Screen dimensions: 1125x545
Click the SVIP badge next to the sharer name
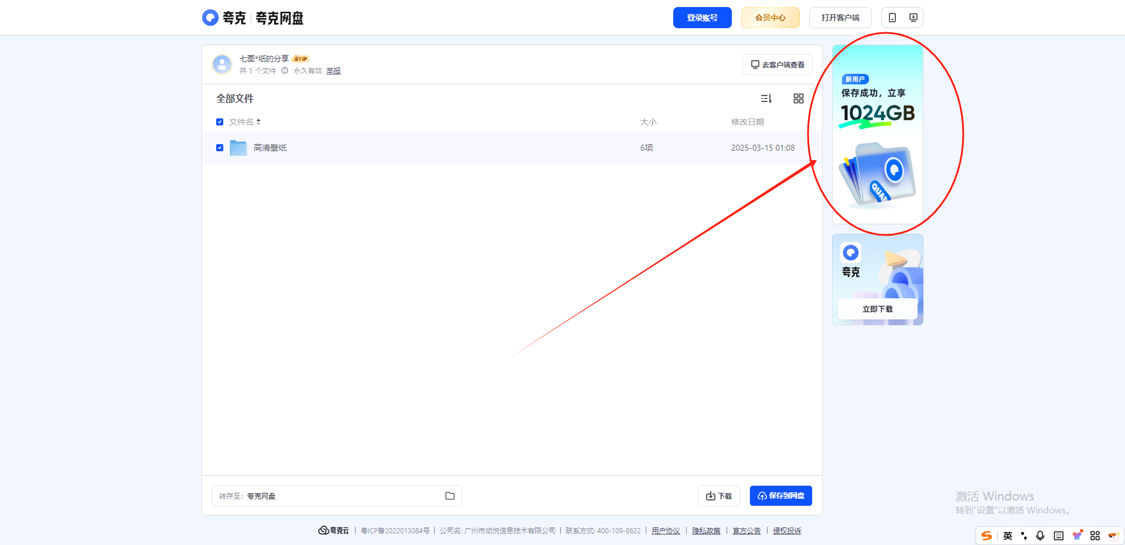(301, 59)
